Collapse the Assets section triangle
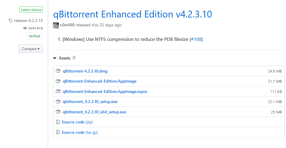This screenshot has width=286, height=148. pyautogui.click(x=55, y=58)
